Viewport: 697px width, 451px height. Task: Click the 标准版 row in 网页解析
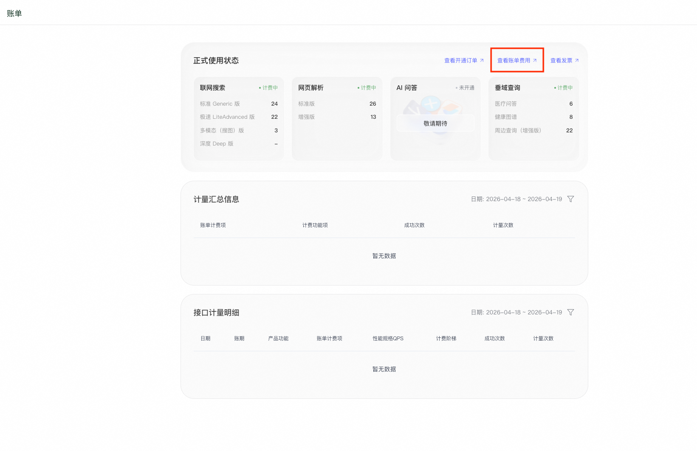click(337, 104)
